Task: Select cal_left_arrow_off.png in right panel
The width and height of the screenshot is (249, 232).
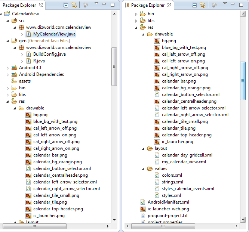Action: coord(184,54)
